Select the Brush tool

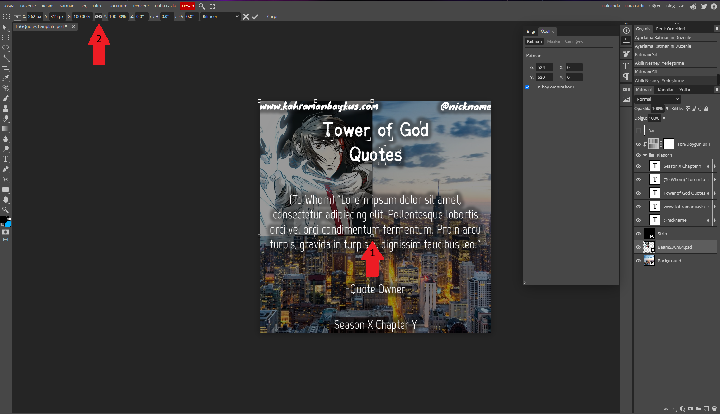[x=5, y=98]
